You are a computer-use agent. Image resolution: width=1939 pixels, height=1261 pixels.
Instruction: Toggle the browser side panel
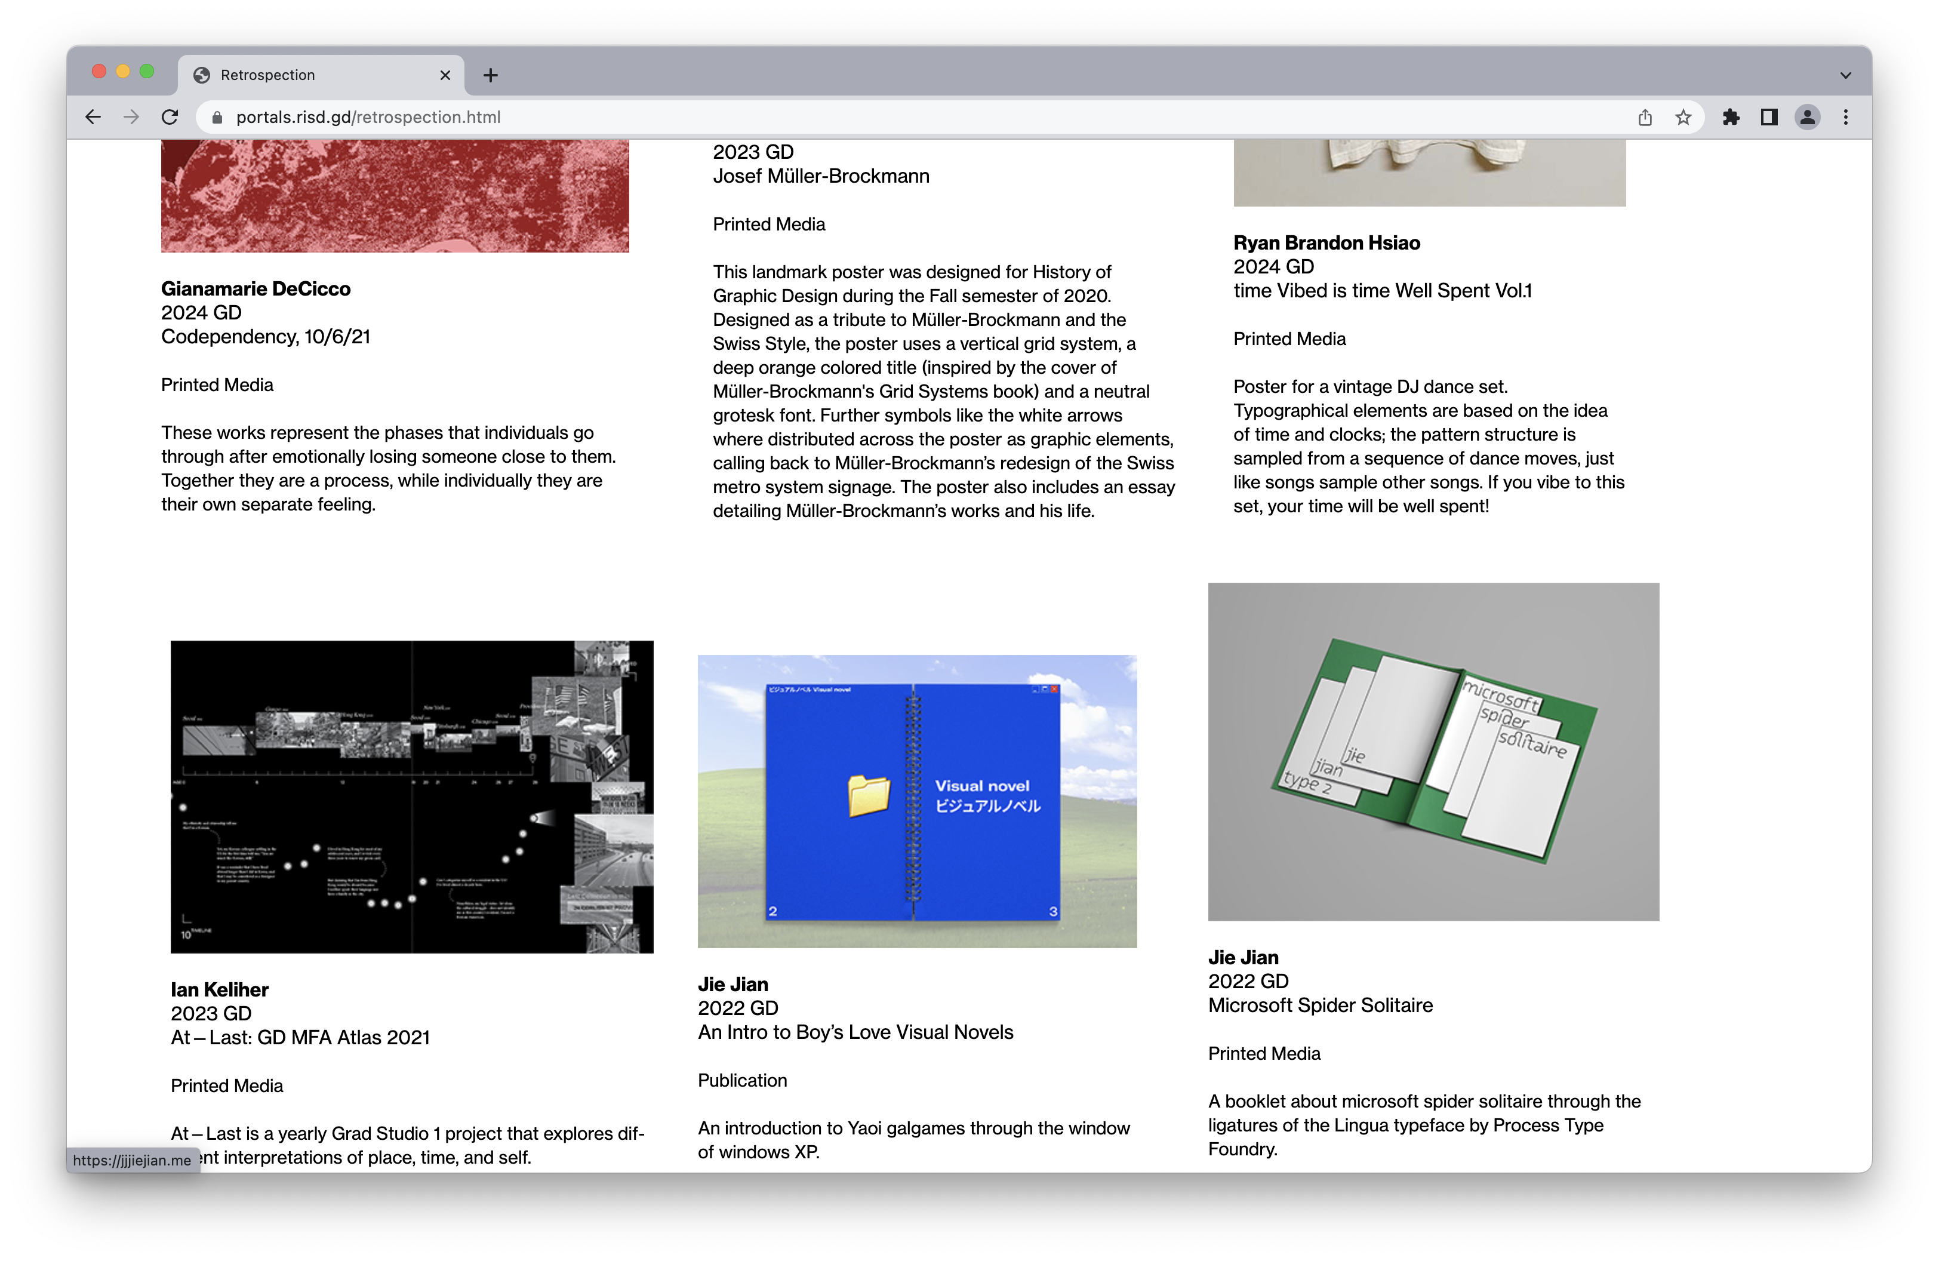pyautogui.click(x=1769, y=117)
